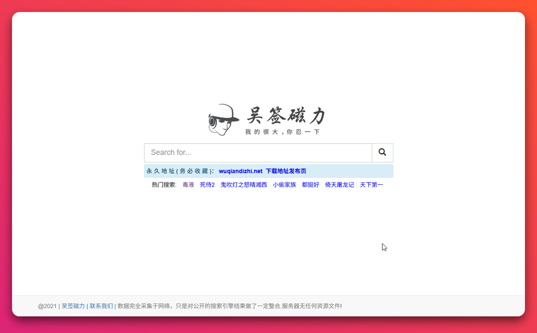Screen dimensions: 537x333
Task: Open the 联系我们 contact link
Action: 101,306
